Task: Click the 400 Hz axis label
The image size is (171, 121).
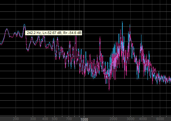Action: tap(45, 119)
